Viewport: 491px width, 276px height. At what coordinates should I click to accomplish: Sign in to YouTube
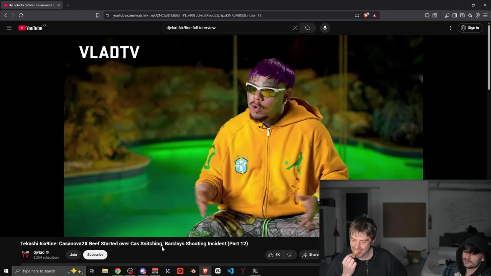pos(470,28)
